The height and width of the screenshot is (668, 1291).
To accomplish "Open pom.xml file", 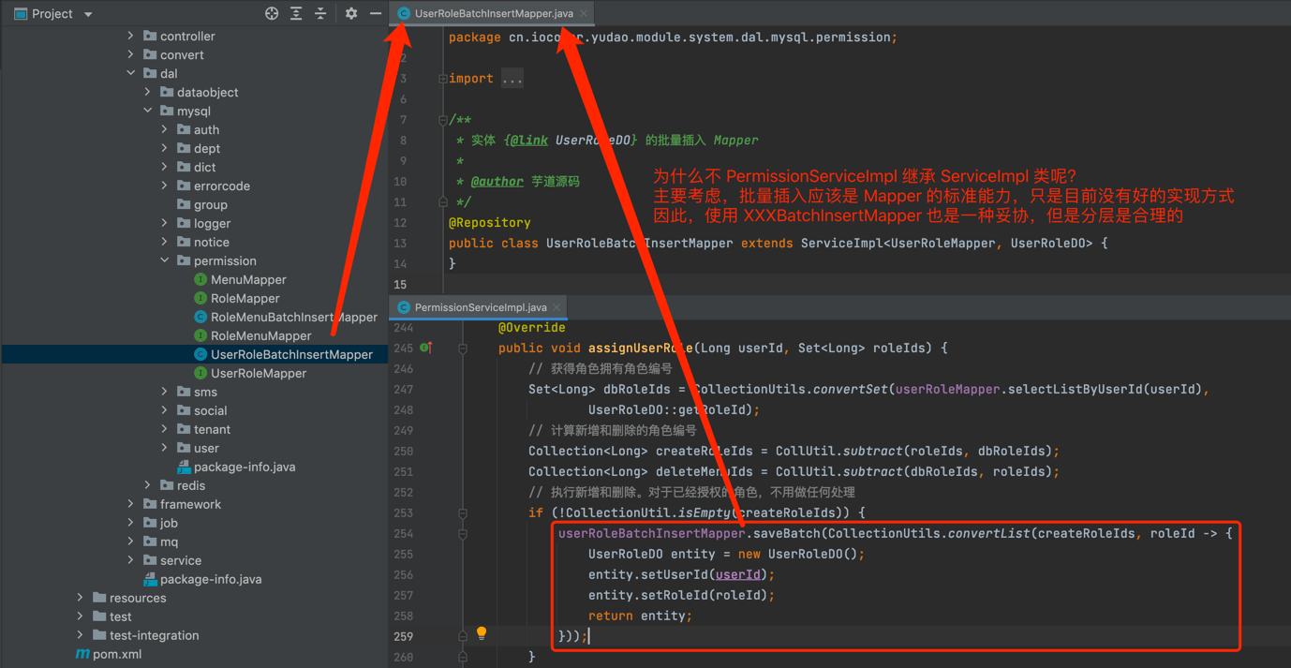I will click(x=117, y=654).
